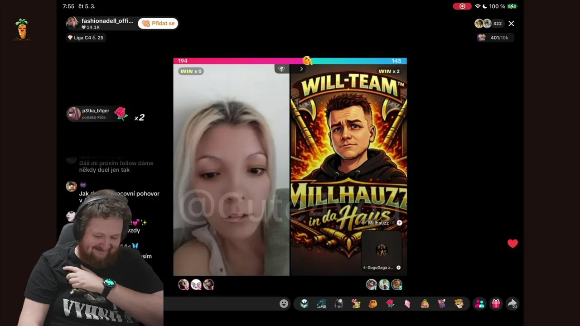This screenshot has width=580, height=326.
Task: Open the Liga C4 č. 25 badge
Action: pos(86,38)
